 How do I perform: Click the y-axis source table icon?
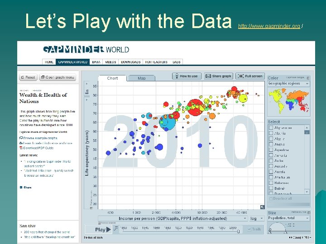(91, 207)
